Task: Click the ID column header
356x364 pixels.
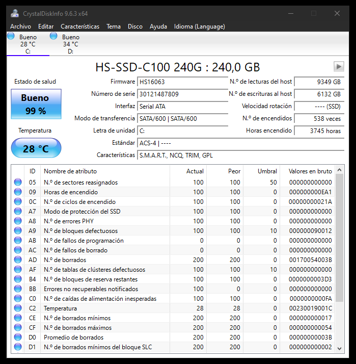Action: point(32,171)
